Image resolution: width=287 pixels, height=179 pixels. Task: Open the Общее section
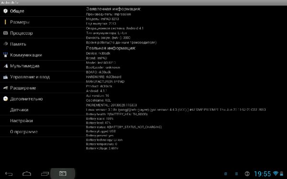pos(43,11)
